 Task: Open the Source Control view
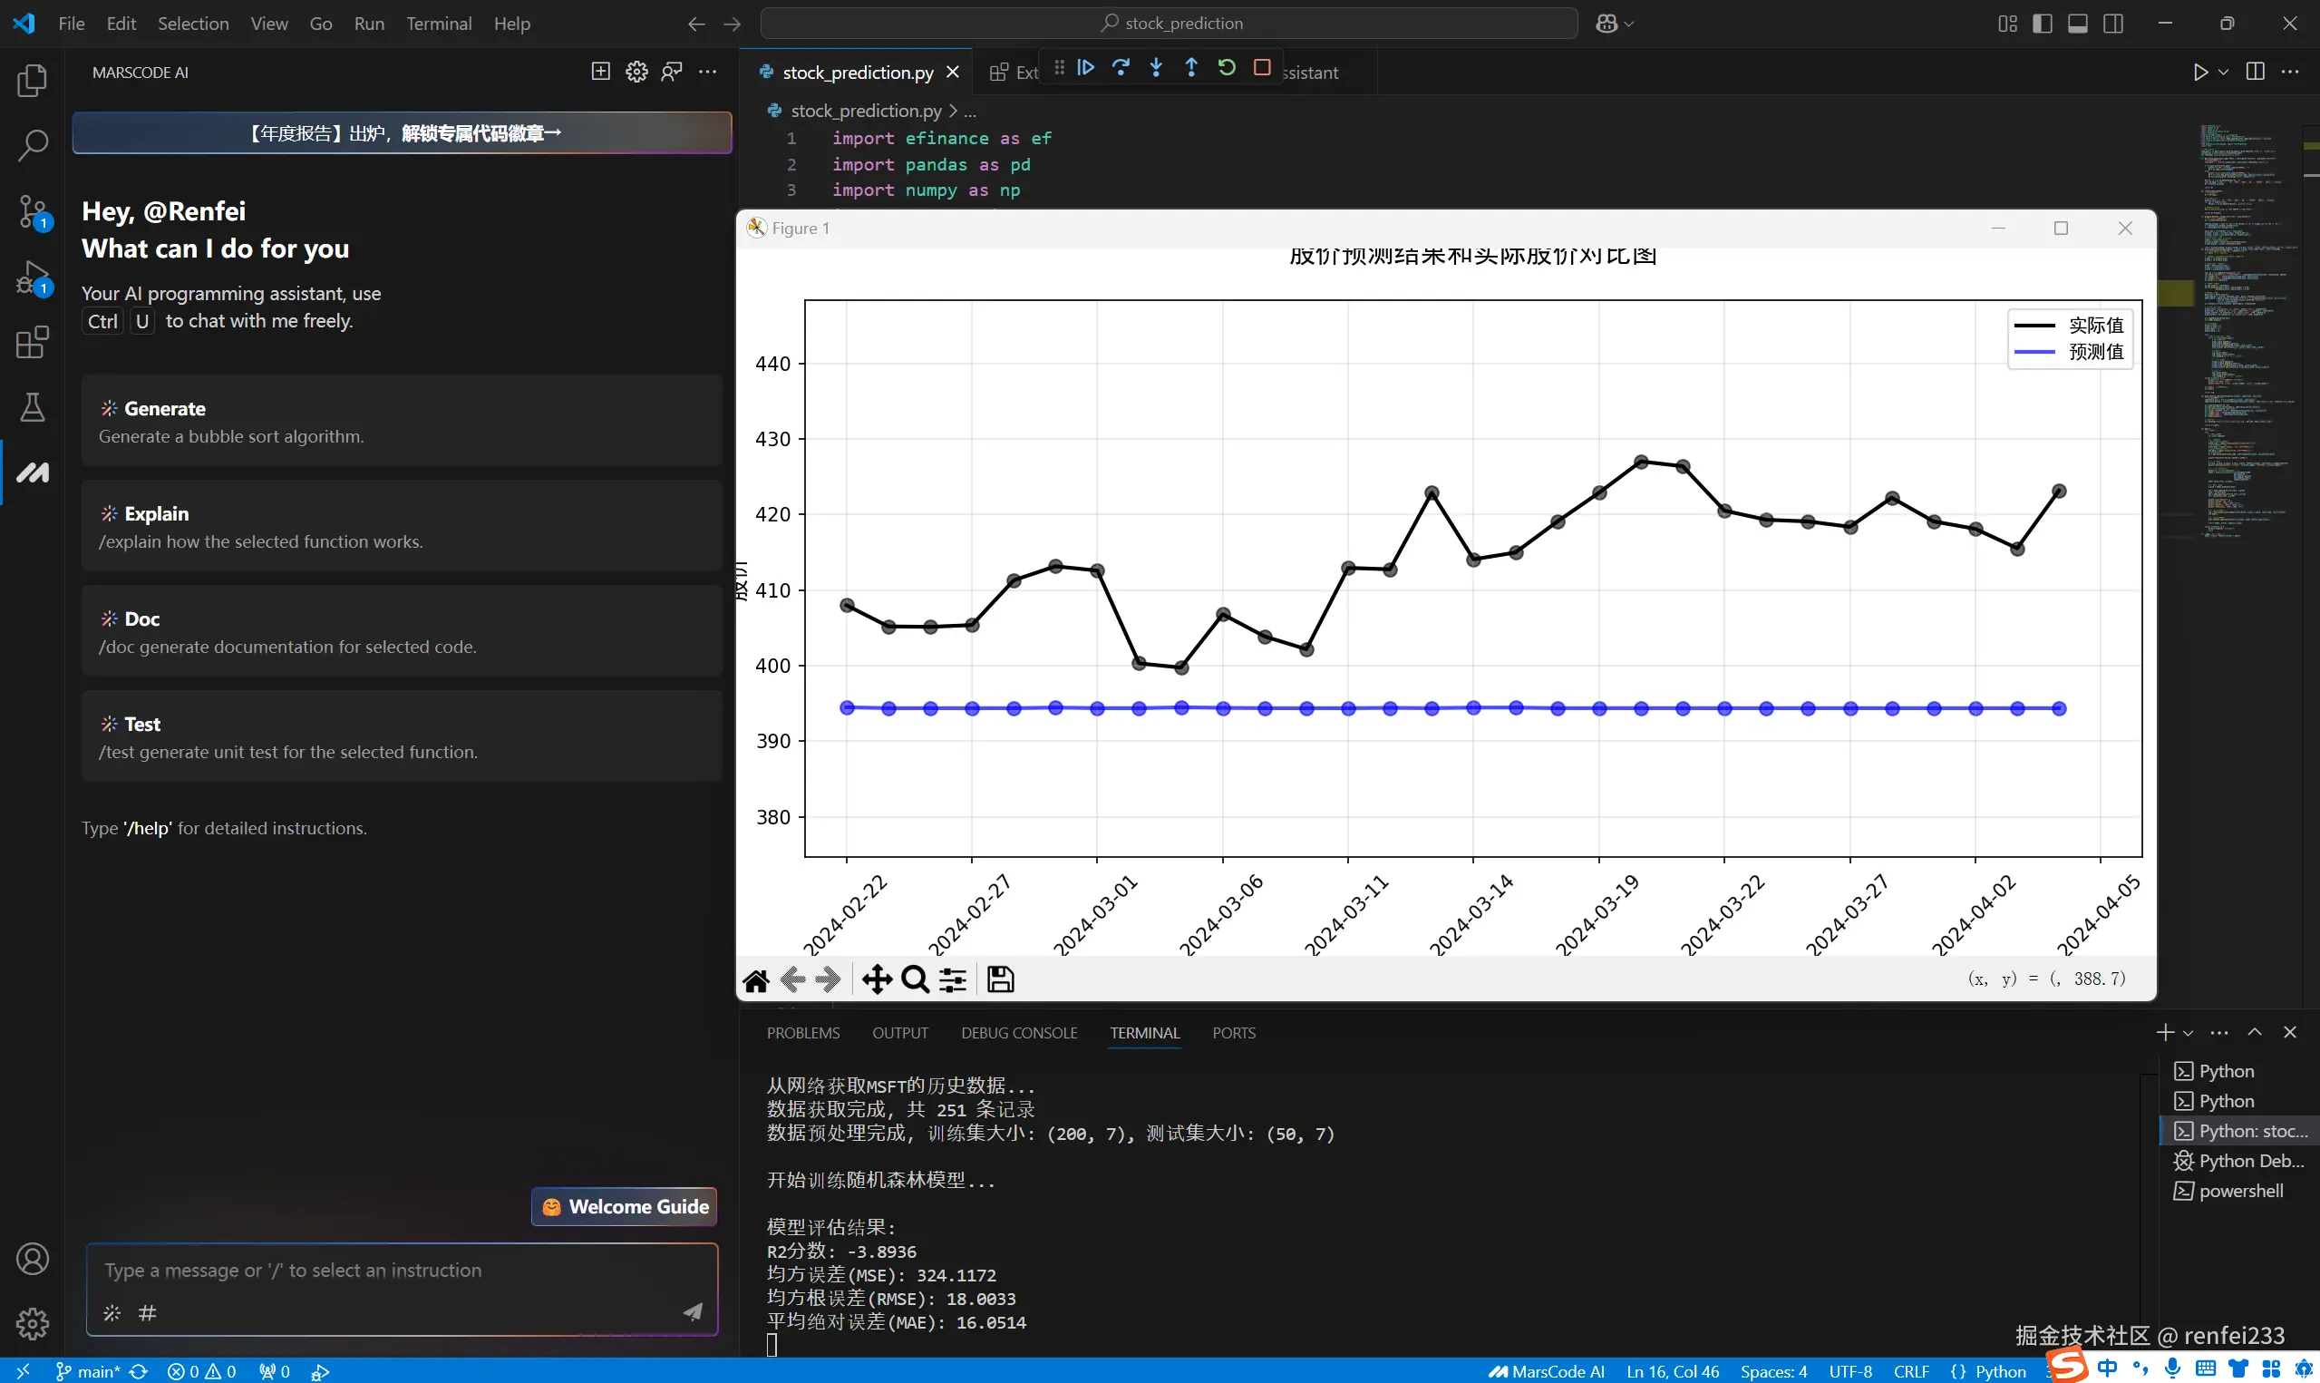coord(33,212)
